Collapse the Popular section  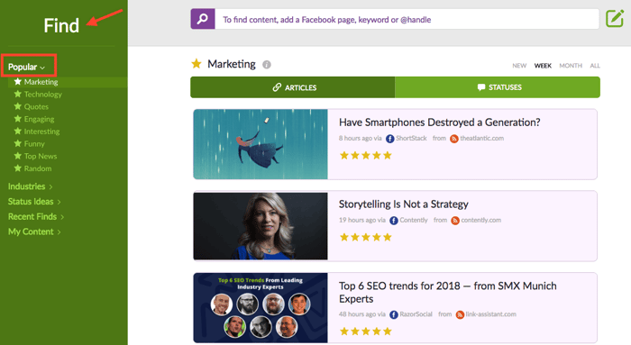coord(26,67)
